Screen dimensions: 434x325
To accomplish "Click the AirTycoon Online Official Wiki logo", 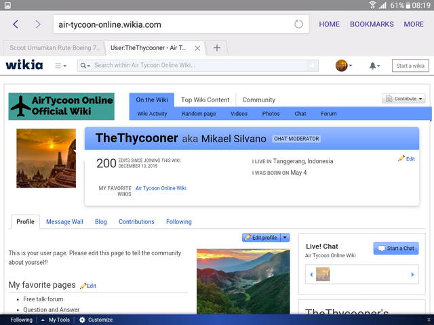I will (x=62, y=106).
